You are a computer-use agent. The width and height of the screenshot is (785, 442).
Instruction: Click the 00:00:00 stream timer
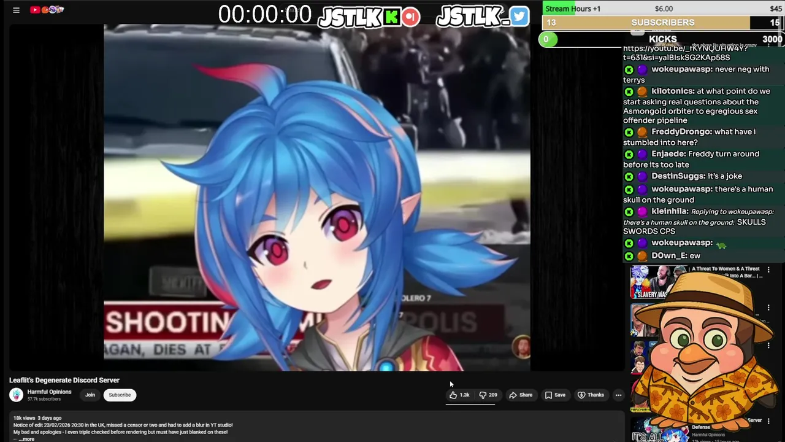pos(265,15)
